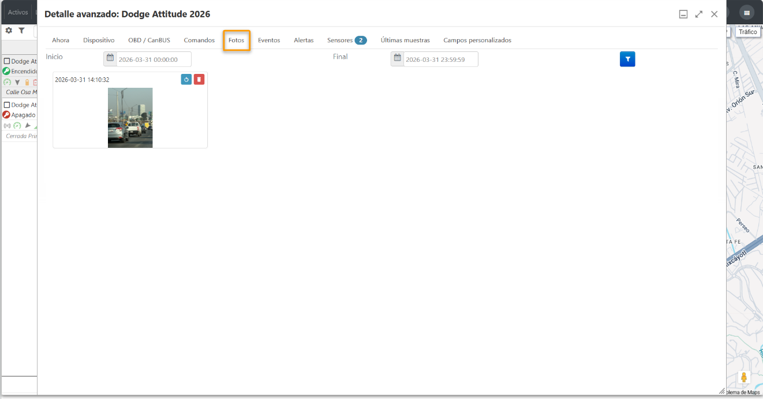Show the Eventos tab
Screen dimensions: 763x399
click(269, 40)
